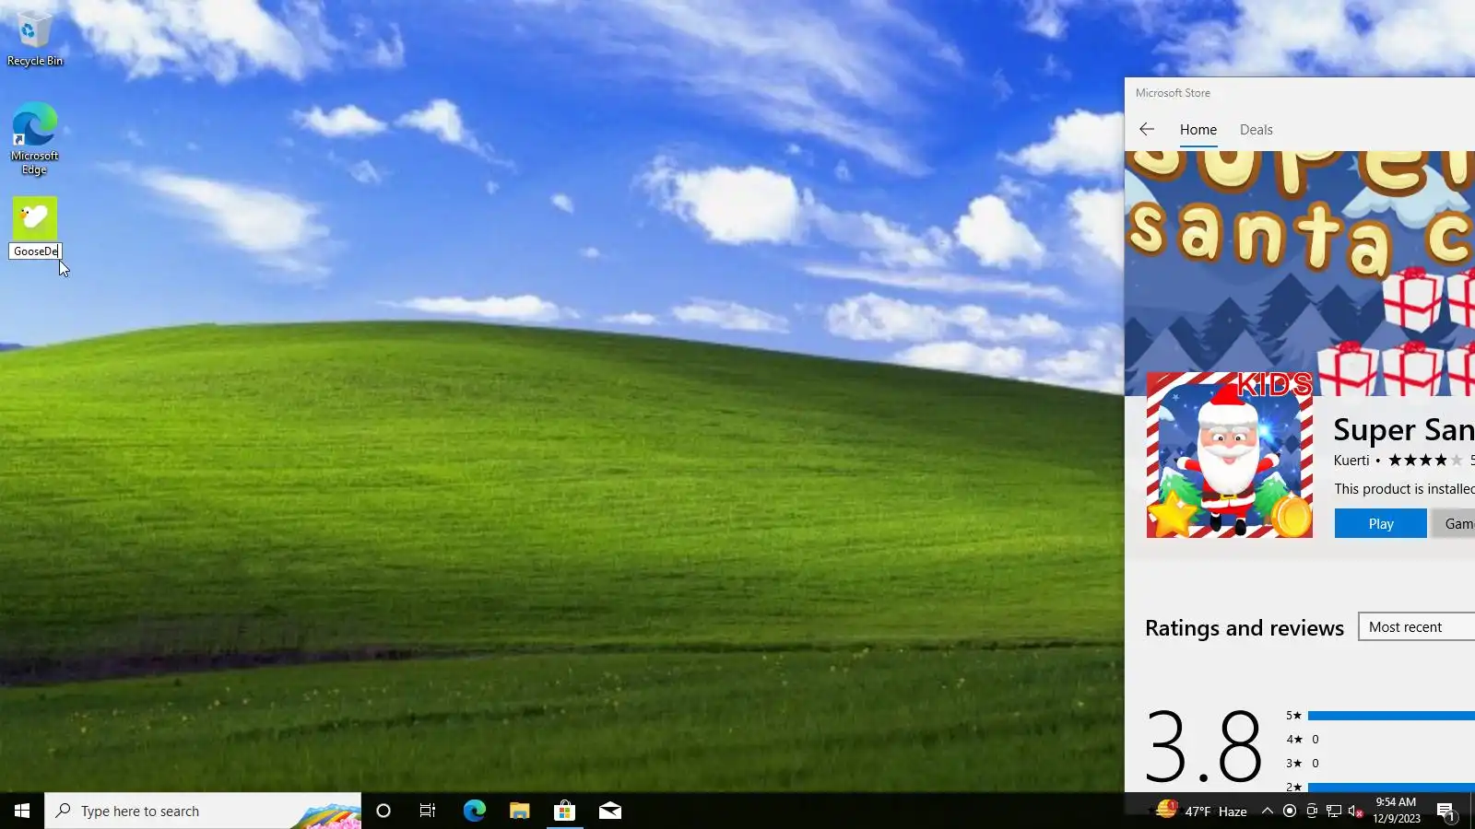This screenshot has width=1475, height=829.
Task: Click the Super Santa game title
Action: pyautogui.click(x=1404, y=430)
